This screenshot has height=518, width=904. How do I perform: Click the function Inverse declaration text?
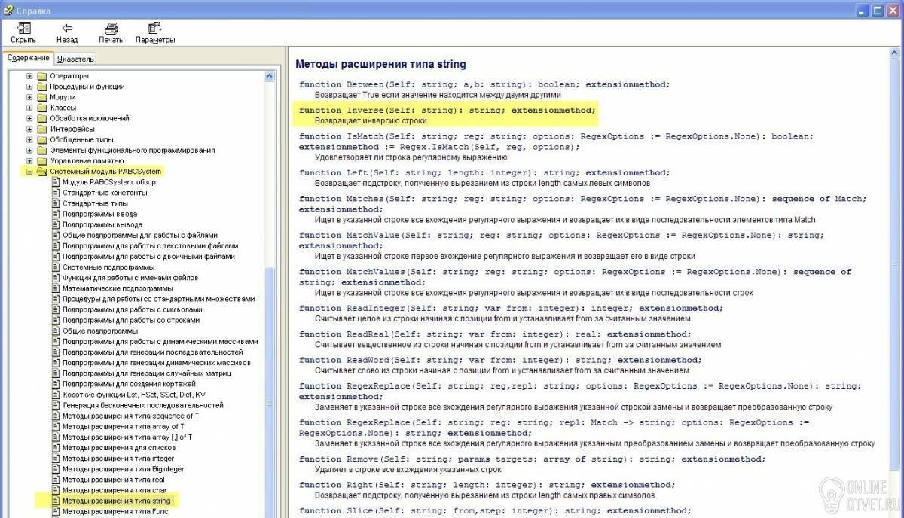pyautogui.click(x=447, y=110)
